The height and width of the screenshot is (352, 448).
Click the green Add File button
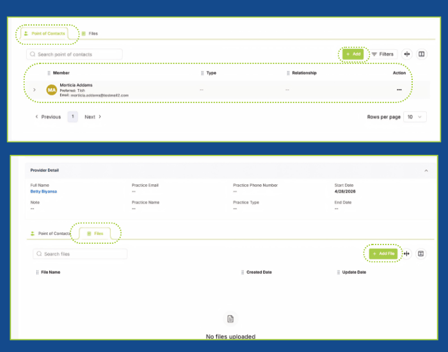click(383, 253)
